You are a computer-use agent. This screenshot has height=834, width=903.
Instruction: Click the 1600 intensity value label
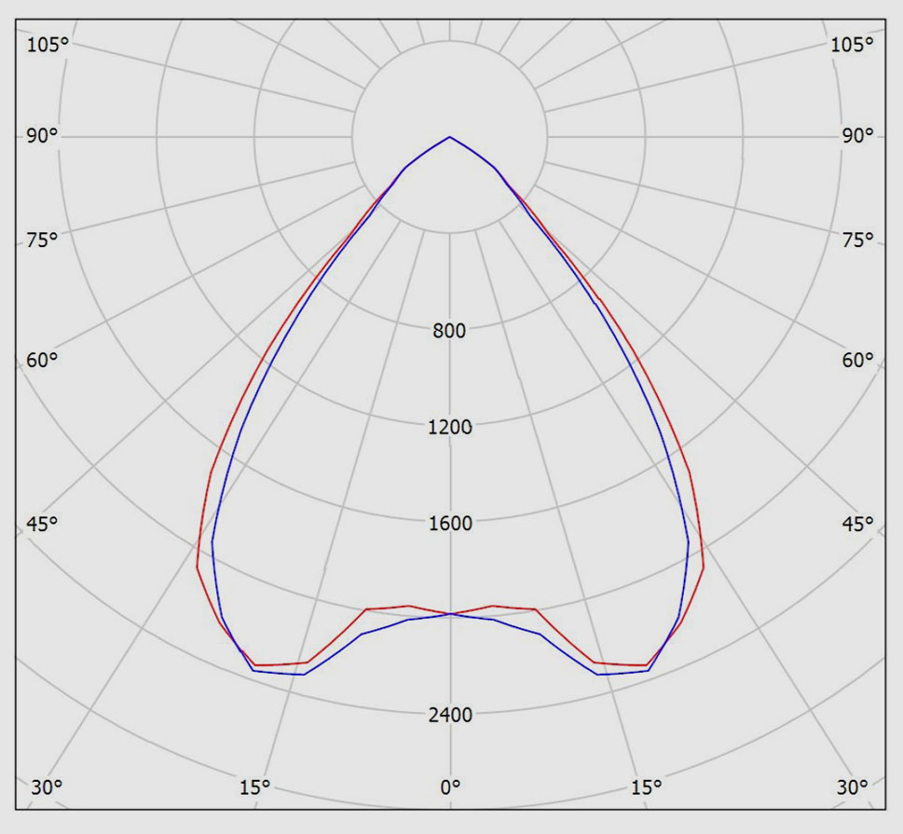(450, 524)
